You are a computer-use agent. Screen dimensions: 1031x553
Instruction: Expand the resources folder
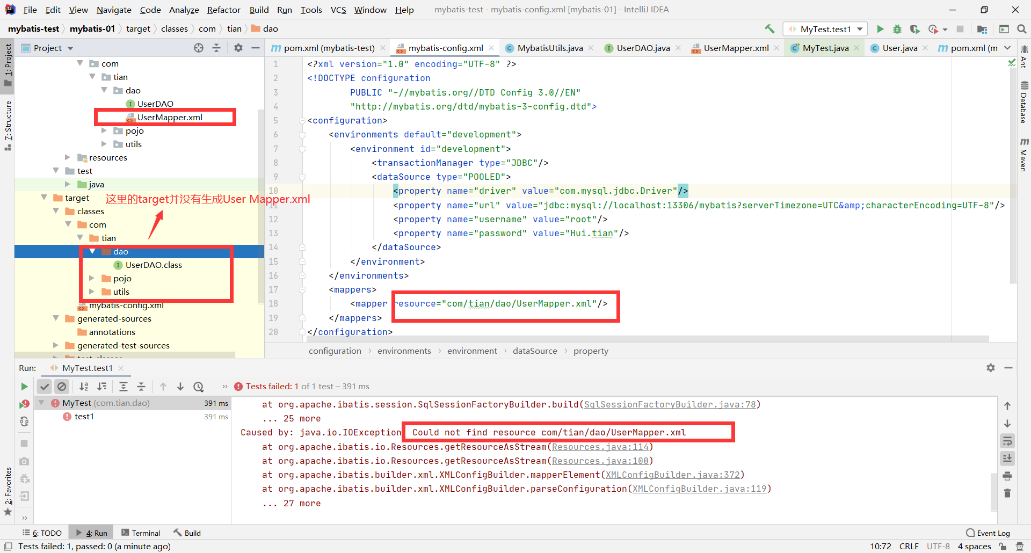coord(67,157)
